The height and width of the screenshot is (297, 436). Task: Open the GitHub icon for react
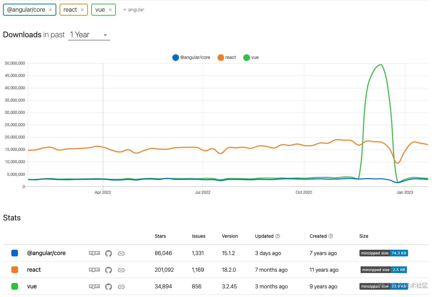click(x=109, y=270)
